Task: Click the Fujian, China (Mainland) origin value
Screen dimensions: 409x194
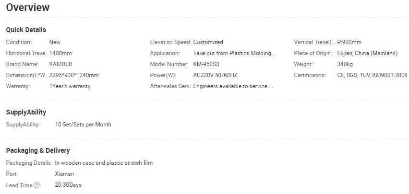Action: [x=367, y=53]
